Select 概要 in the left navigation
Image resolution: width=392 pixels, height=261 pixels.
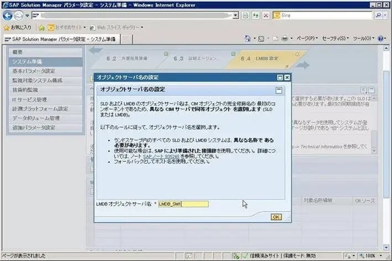[x=45, y=52]
